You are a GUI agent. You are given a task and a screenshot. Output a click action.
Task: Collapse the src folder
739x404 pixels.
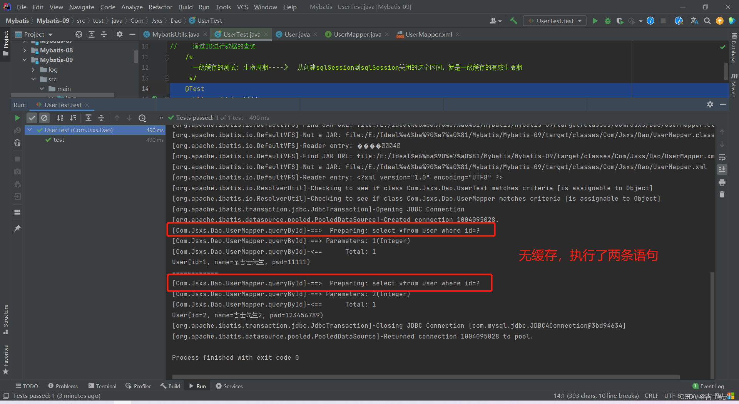[x=33, y=79]
